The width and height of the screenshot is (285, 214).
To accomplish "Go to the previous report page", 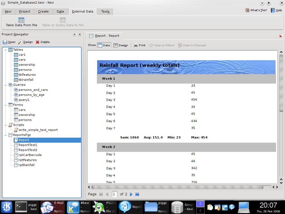I will pyautogui.click(x=107, y=194).
